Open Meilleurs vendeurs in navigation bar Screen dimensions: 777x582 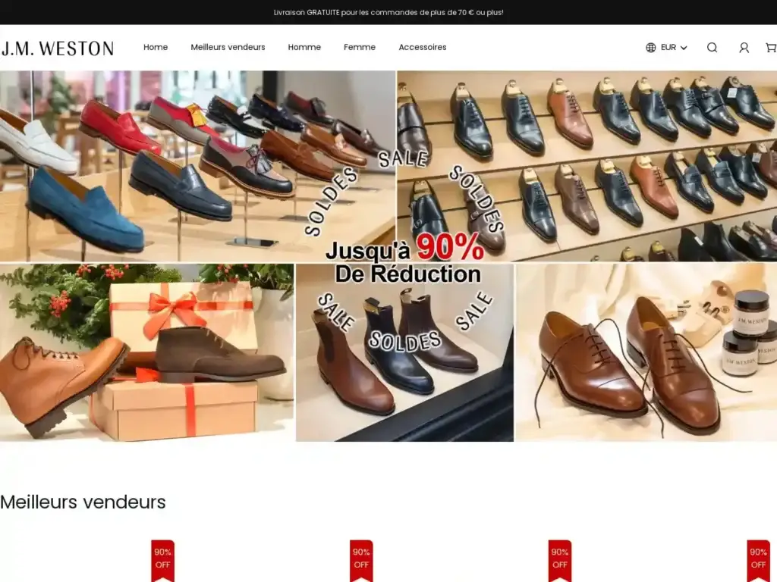coord(228,48)
